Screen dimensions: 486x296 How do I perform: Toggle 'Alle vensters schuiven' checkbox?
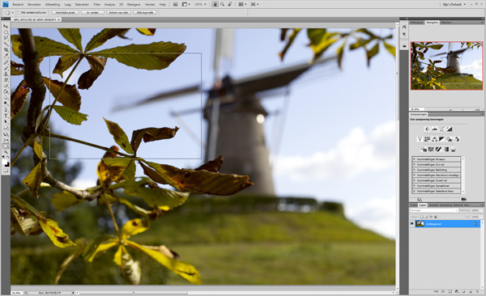[19, 12]
